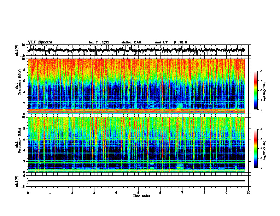280x216 pixels.
Task: Click the "-7" label on the ch.2 color scale
Action: [x=261, y=168]
